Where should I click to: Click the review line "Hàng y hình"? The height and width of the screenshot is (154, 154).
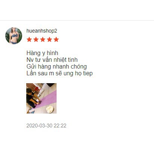(42, 53)
